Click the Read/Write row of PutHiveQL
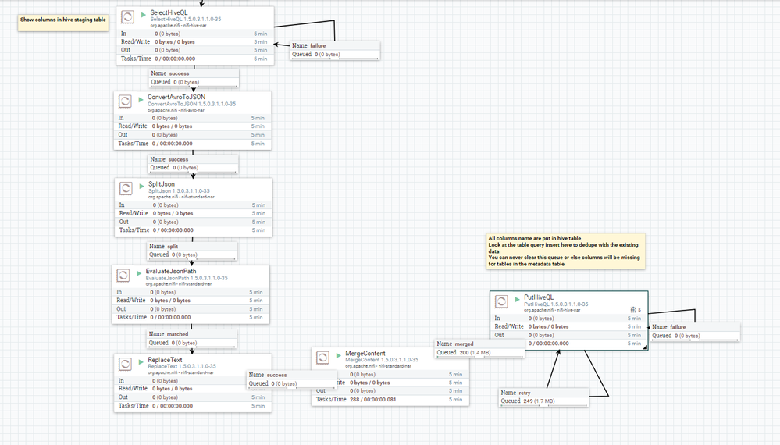The image size is (780, 445). coord(568,326)
